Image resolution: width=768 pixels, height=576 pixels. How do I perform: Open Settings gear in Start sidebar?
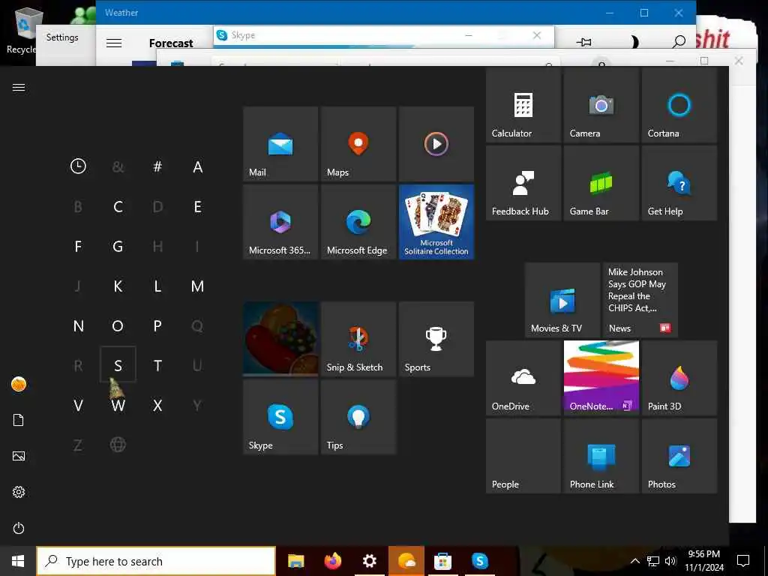[x=19, y=492]
